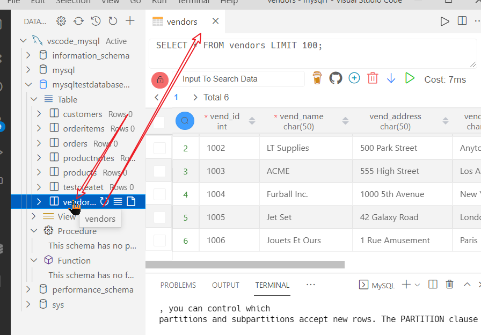Select the checkbox on the Jet Set row
The image size is (481, 335).
[158, 217]
